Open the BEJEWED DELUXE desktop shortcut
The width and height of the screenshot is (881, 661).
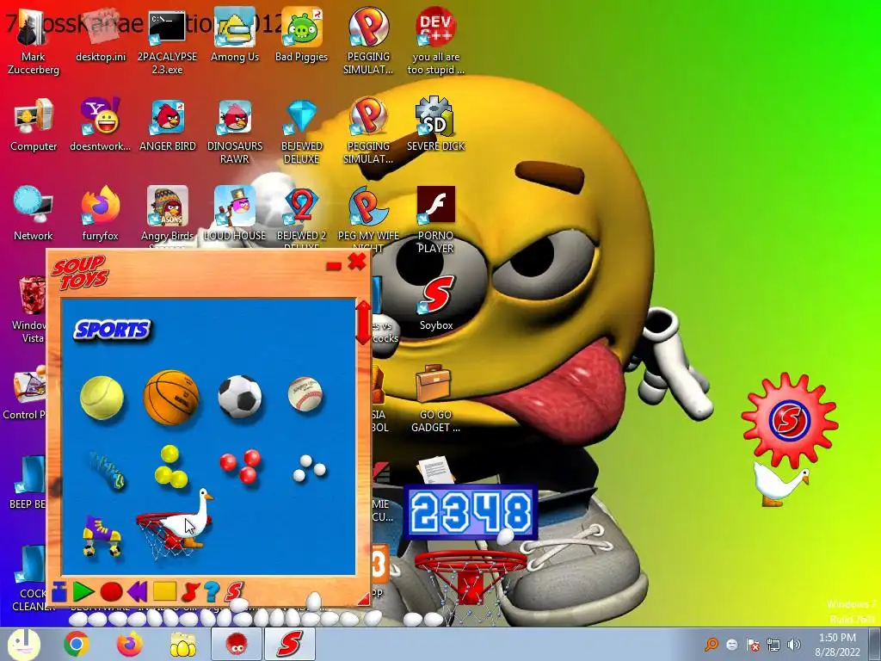[x=302, y=131]
